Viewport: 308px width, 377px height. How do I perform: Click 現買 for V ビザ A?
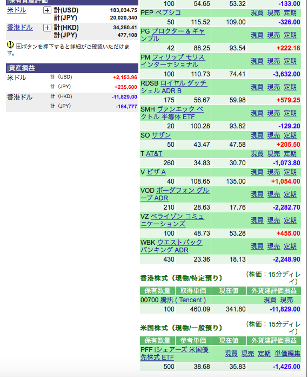click(x=257, y=172)
